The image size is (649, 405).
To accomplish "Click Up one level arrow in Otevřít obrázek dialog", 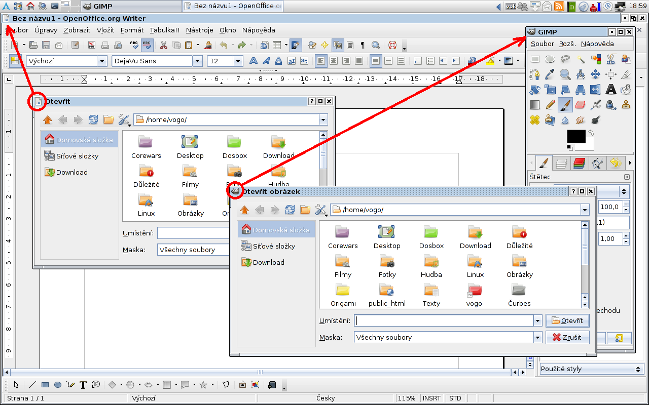I will (244, 210).
